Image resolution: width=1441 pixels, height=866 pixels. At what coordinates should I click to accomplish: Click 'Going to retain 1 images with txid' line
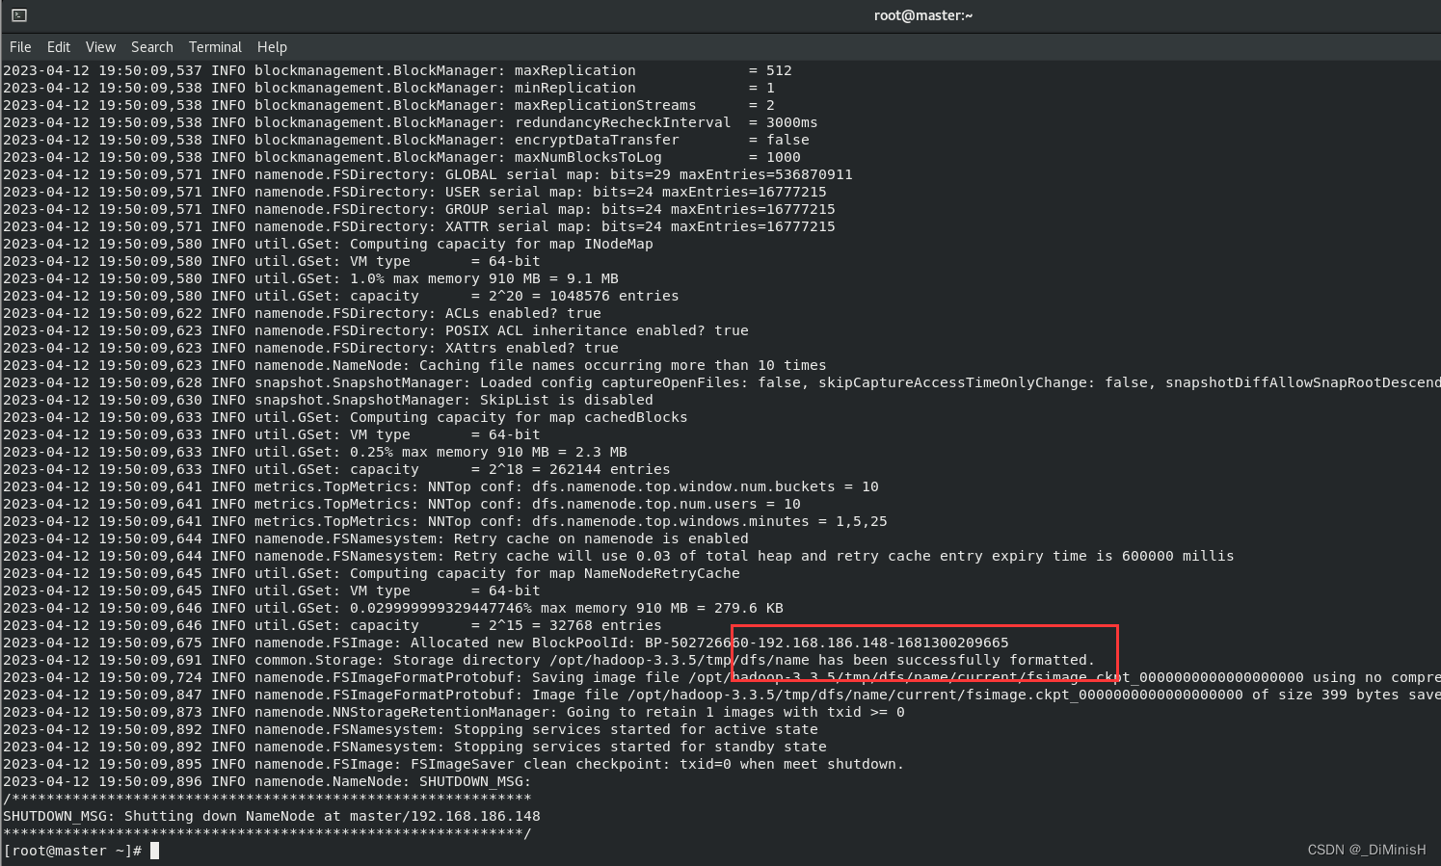click(454, 712)
